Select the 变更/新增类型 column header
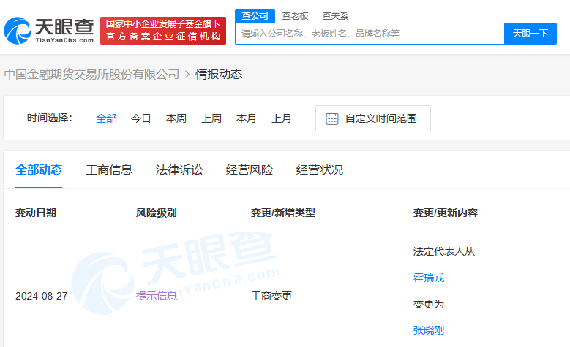Image resolution: width=570 pixels, height=347 pixels. point(283,213)
